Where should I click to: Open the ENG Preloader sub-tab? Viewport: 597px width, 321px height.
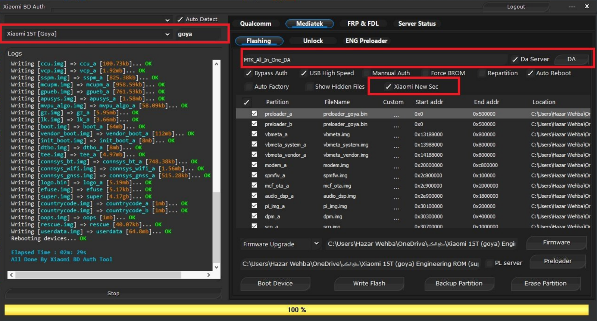(366, 41)
